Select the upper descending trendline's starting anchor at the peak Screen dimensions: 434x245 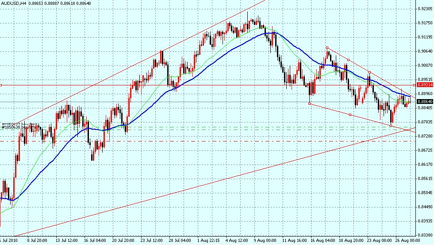click(x=327, y=48)
